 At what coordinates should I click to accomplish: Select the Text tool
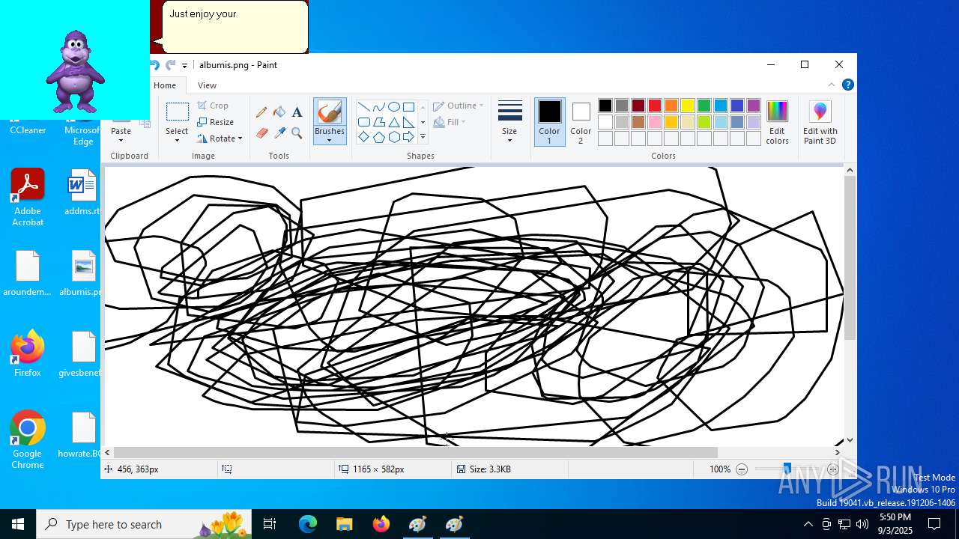pyautogui.click(x=297, y=112)
